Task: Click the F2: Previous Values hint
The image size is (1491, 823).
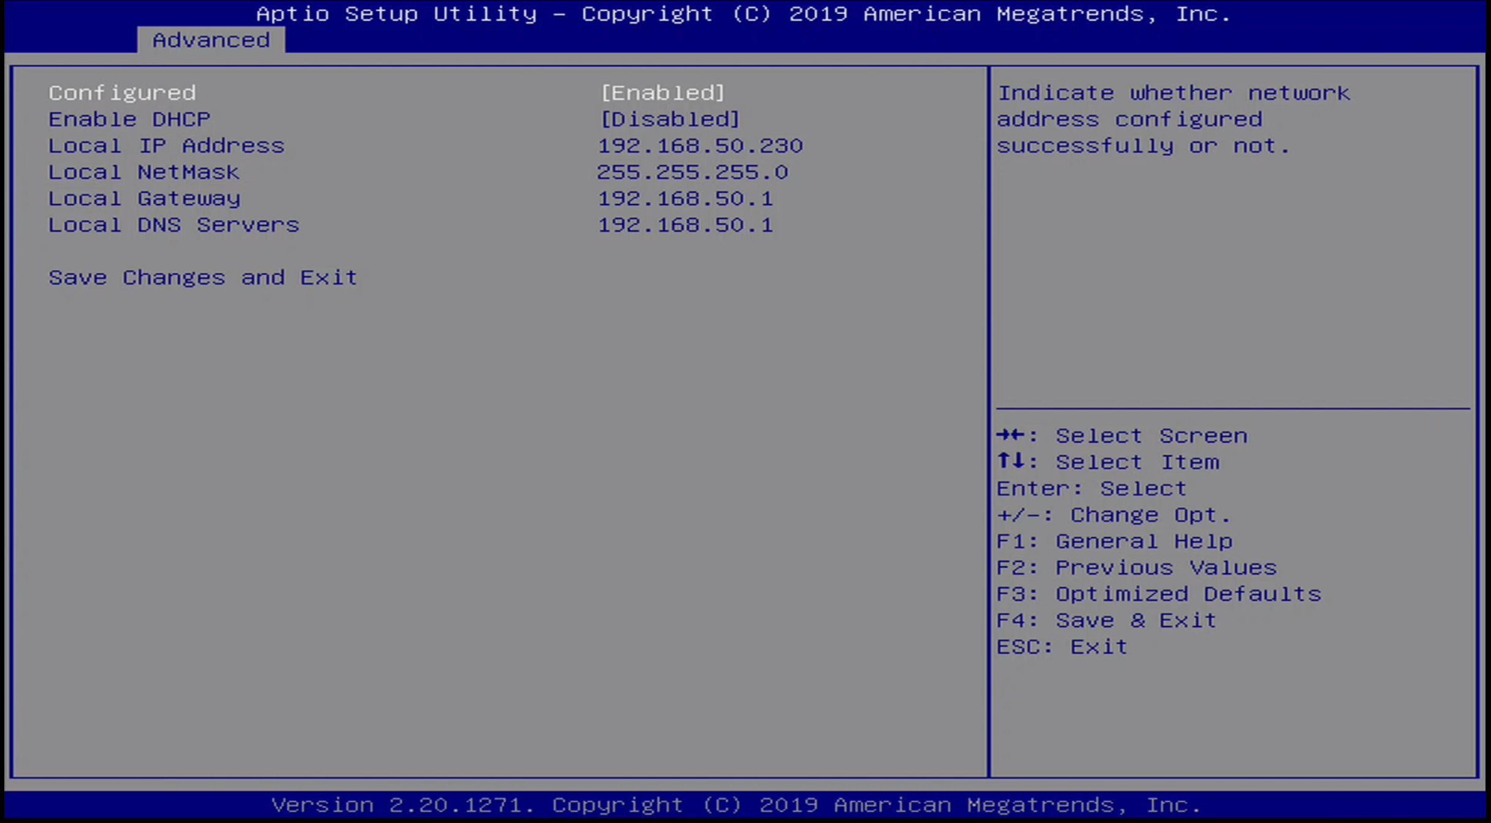Action: click(x=1137, y=568)
